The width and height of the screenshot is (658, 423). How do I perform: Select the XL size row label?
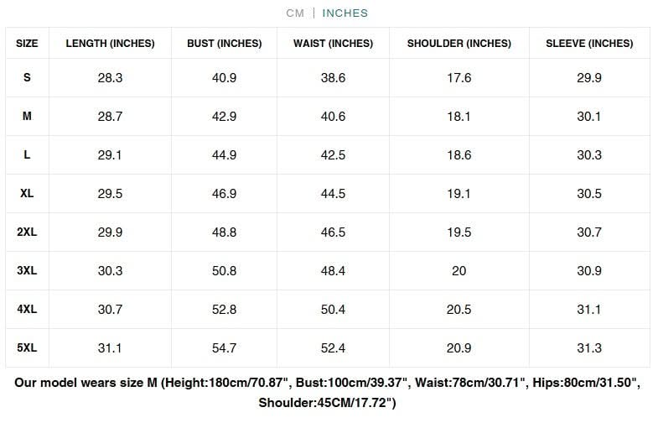[x=27, y=194]
